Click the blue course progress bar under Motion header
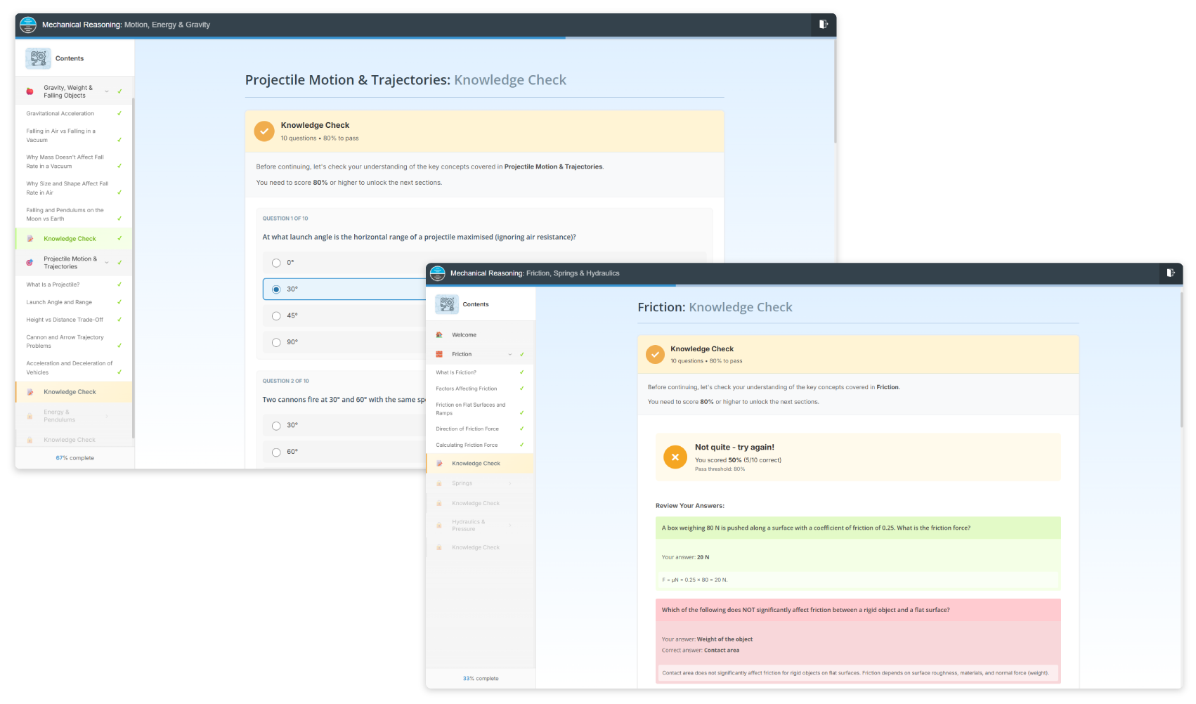 (290, 38)
